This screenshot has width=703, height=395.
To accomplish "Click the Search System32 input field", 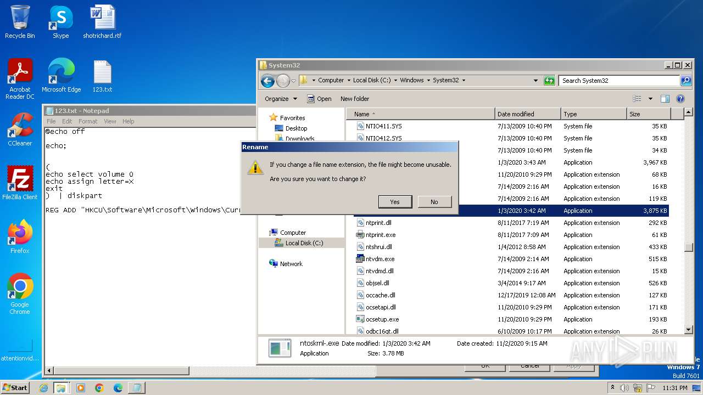I will [x=620, y=81].
